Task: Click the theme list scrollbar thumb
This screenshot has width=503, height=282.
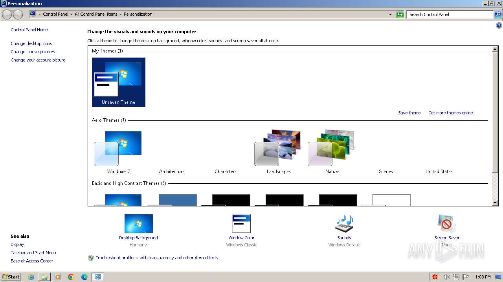Action: (x=495, y=112)
